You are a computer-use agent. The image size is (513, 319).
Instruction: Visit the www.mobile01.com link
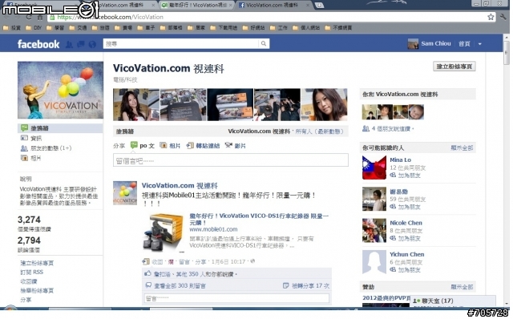coord(213,229)
